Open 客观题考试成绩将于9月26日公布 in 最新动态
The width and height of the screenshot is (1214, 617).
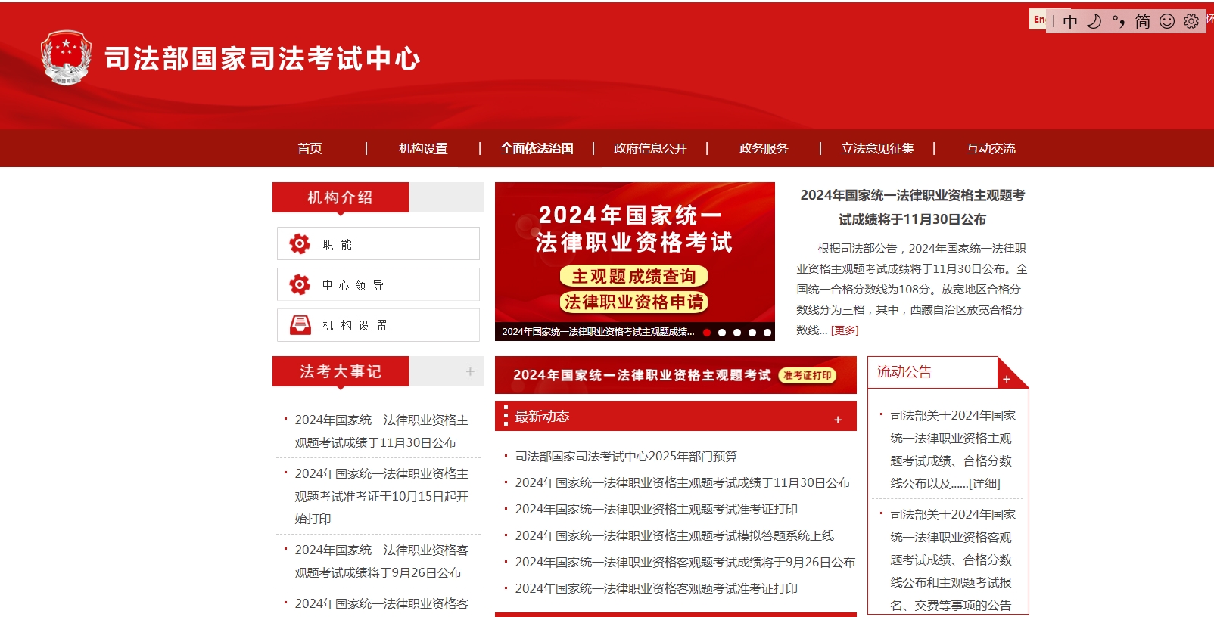click(685, 562)
